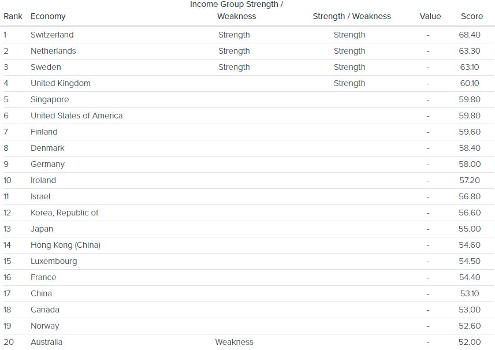Click United States of America
Viewport: 495px width, 350px height.
(x=77, y=116)
